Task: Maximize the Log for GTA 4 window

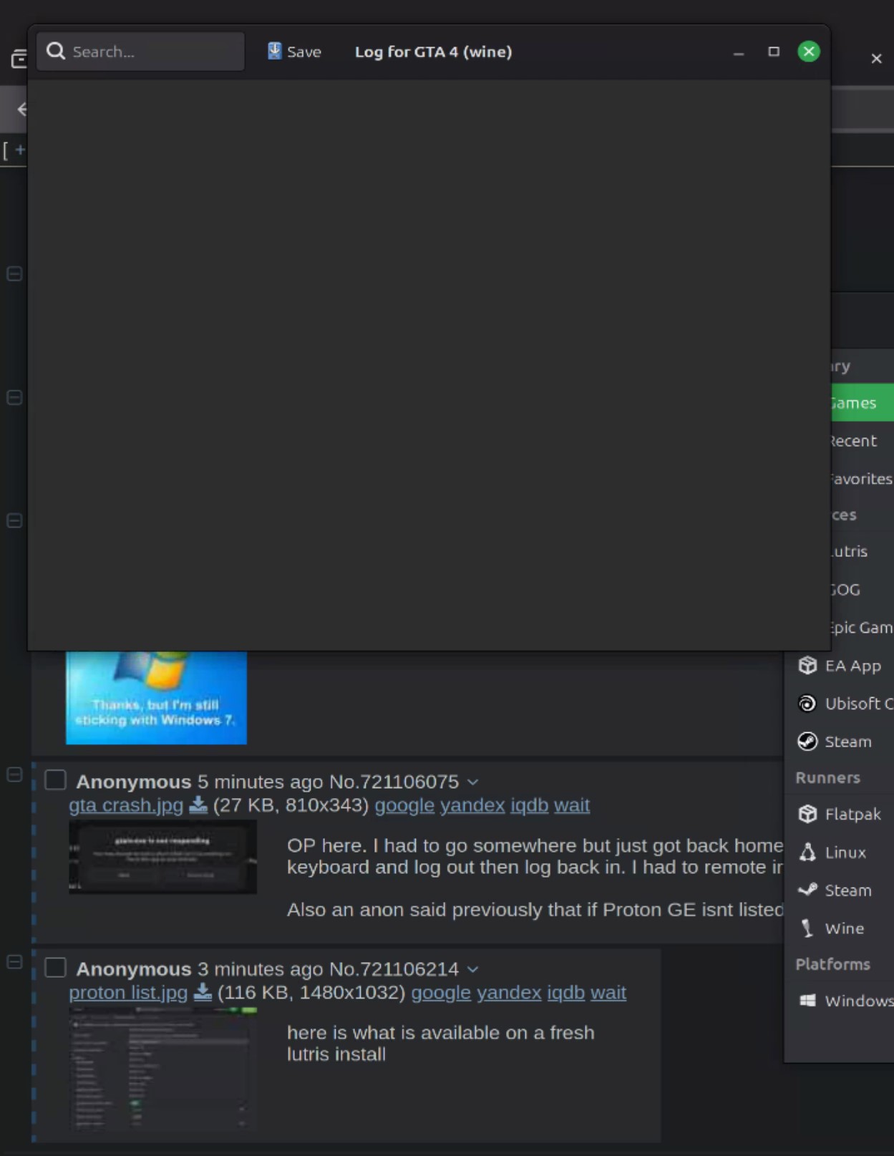Action: (x=774, y=52)
